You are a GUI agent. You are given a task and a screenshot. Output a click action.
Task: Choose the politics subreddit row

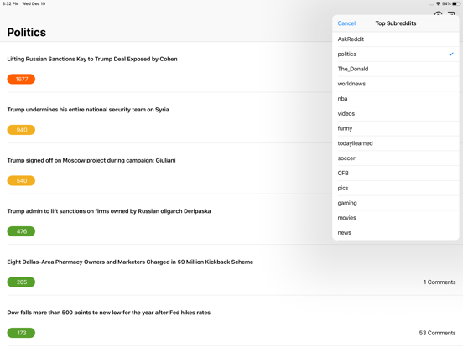tap(396, 54)
